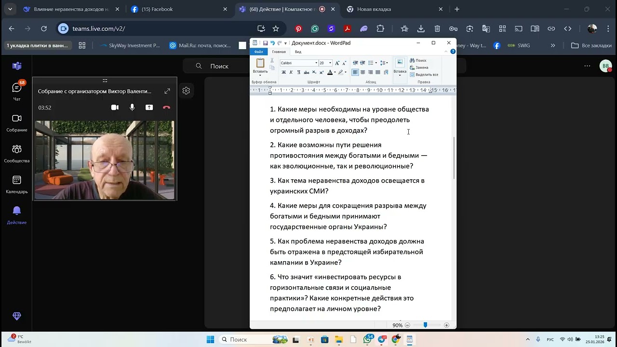Screen dimensions: 617x347
Task: Expand Вставить paste options arrow
Action: click(x=260, y=75)
